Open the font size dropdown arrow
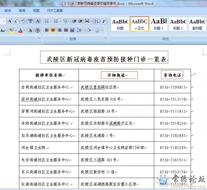The width and height of the screenshot is (207, 190). click(x=4, y=21)
